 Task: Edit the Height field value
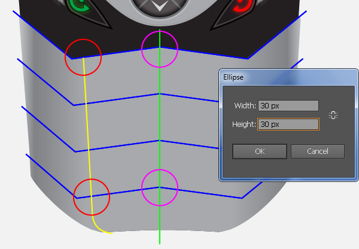[288, 124]
